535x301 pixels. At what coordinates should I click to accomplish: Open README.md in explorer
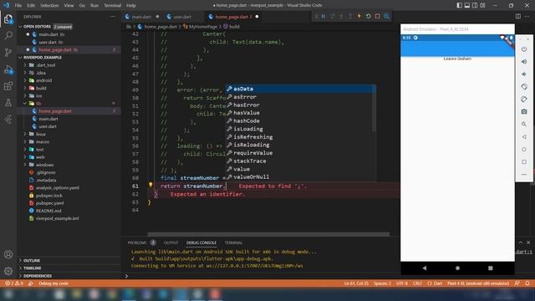48,211
